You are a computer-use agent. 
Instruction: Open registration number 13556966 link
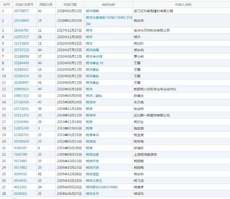coord(21,122)
